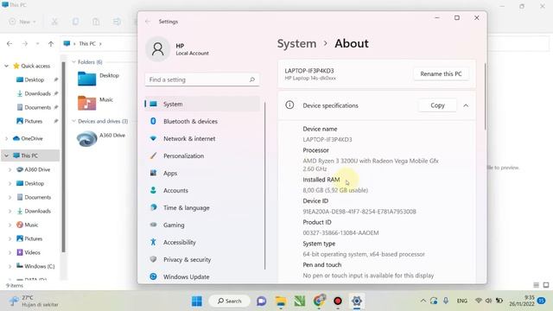This screenshot has height=311, width=553.
Task: Click the Accessibility person icon
Action: (153, 242)
